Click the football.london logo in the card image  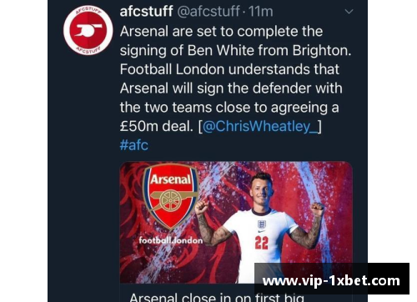(171, 240)
